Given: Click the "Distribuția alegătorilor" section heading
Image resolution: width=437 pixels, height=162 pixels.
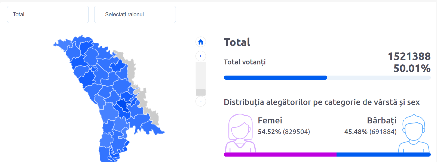Looking at the screenshot, I should pyautogui.click(x=322, y=102).
